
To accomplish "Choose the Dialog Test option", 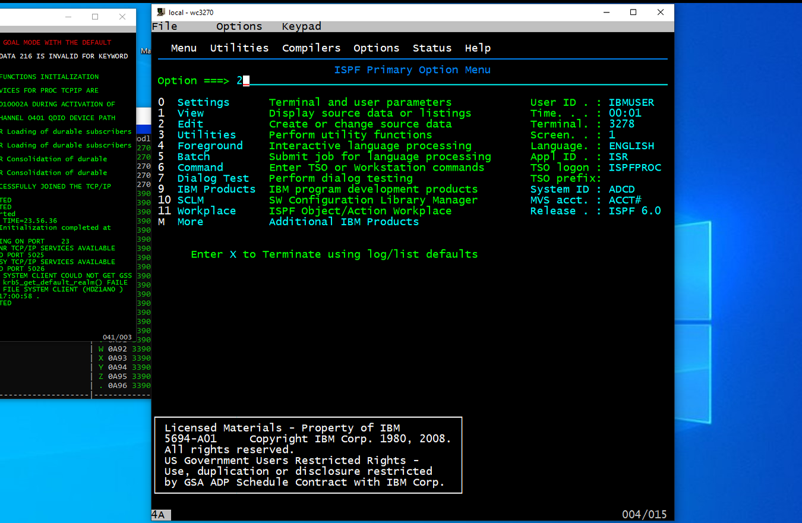I will click(213, 178).
